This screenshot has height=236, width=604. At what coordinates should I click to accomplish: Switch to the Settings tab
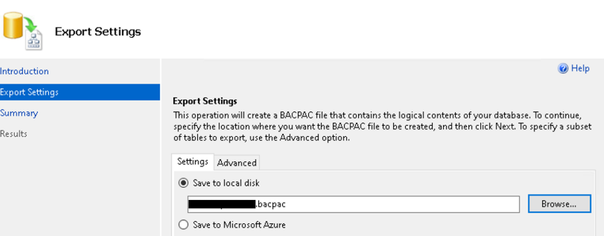(193, 162)
